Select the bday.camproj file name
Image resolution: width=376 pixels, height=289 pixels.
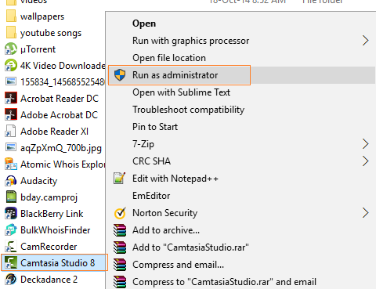coord(49,197)
